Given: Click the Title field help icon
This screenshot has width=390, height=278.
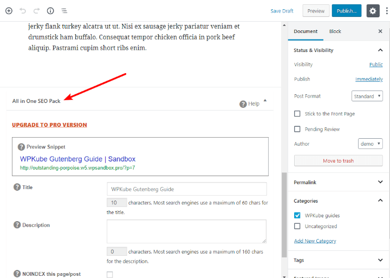Looking at the screenshot, I should point(17,187).
